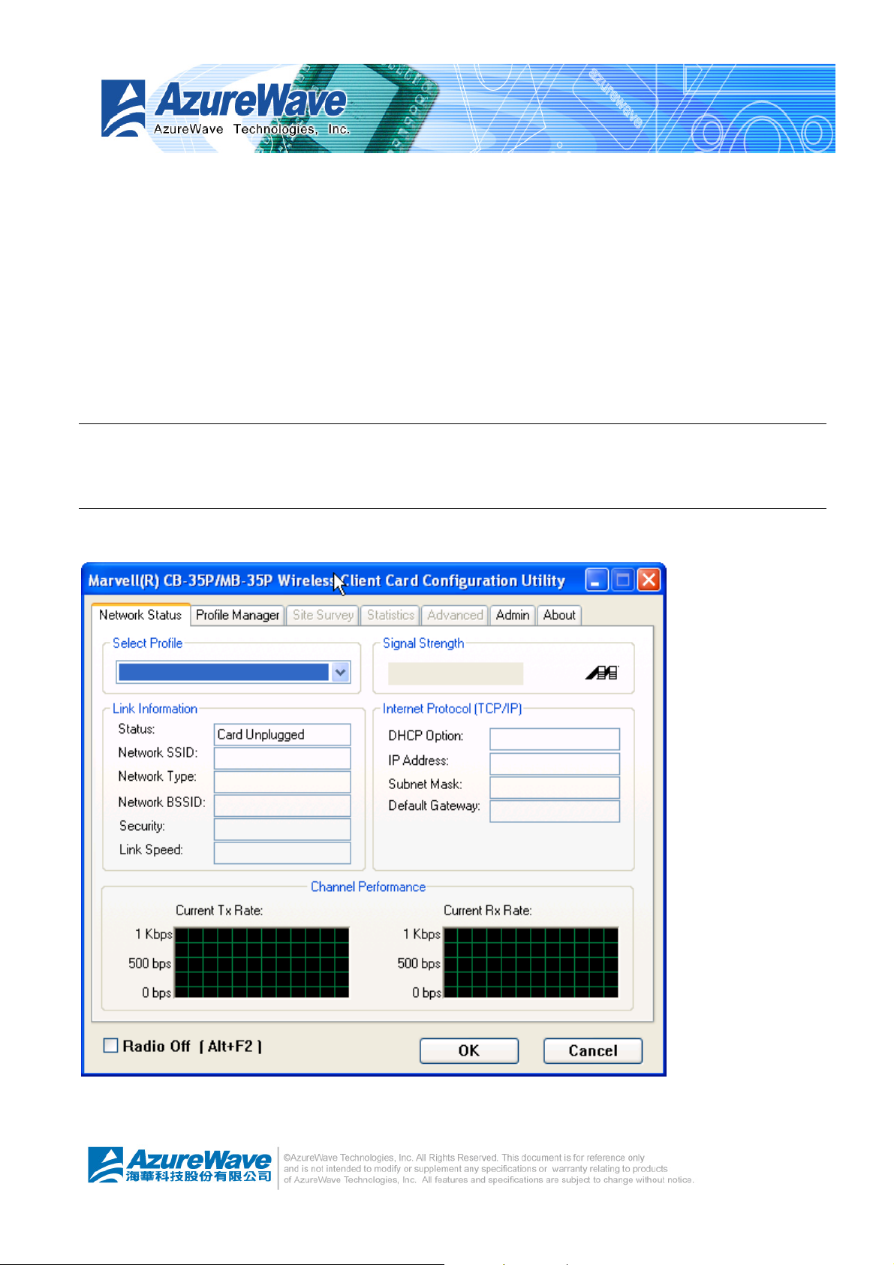Viewport: 894px width, 1265px height.
Task: Click the AzureWave logo in page header
Action: click(225, 108)
